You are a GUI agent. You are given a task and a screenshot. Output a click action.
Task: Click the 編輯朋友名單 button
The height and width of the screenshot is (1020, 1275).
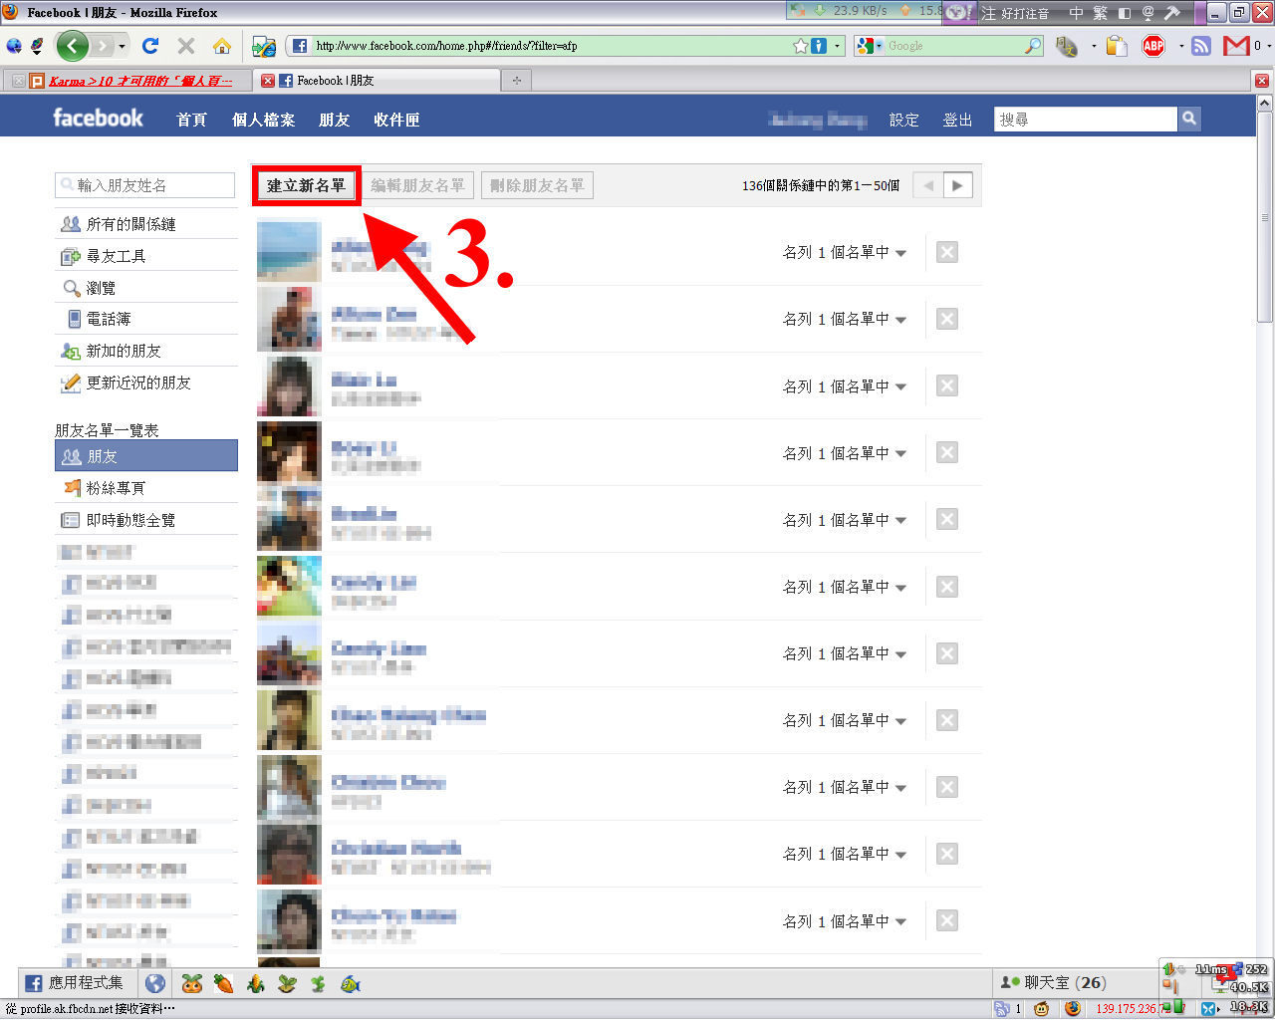tap(417, 185)
